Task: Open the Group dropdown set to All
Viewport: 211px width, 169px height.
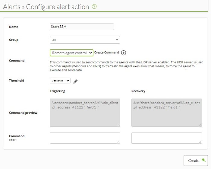Action: [x=85, y=40]
